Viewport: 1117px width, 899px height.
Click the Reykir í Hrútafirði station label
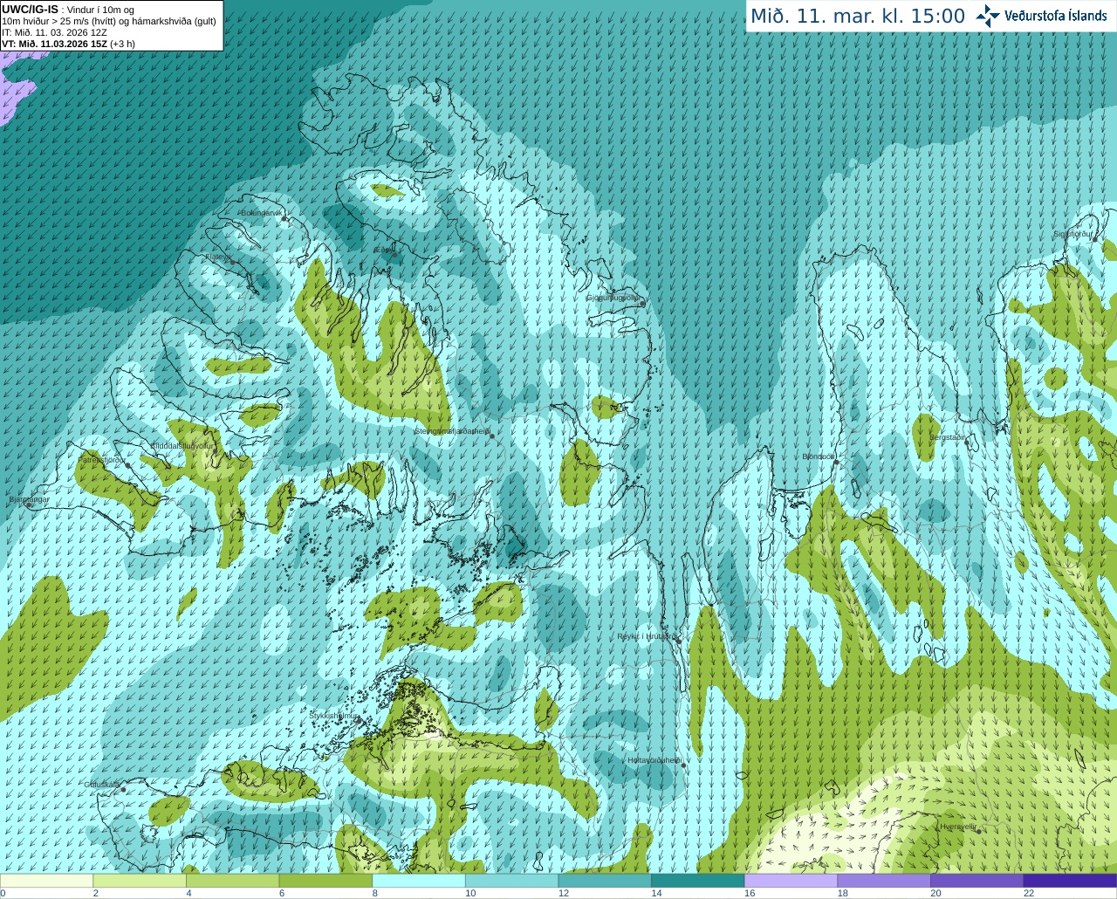coord(646,636)
